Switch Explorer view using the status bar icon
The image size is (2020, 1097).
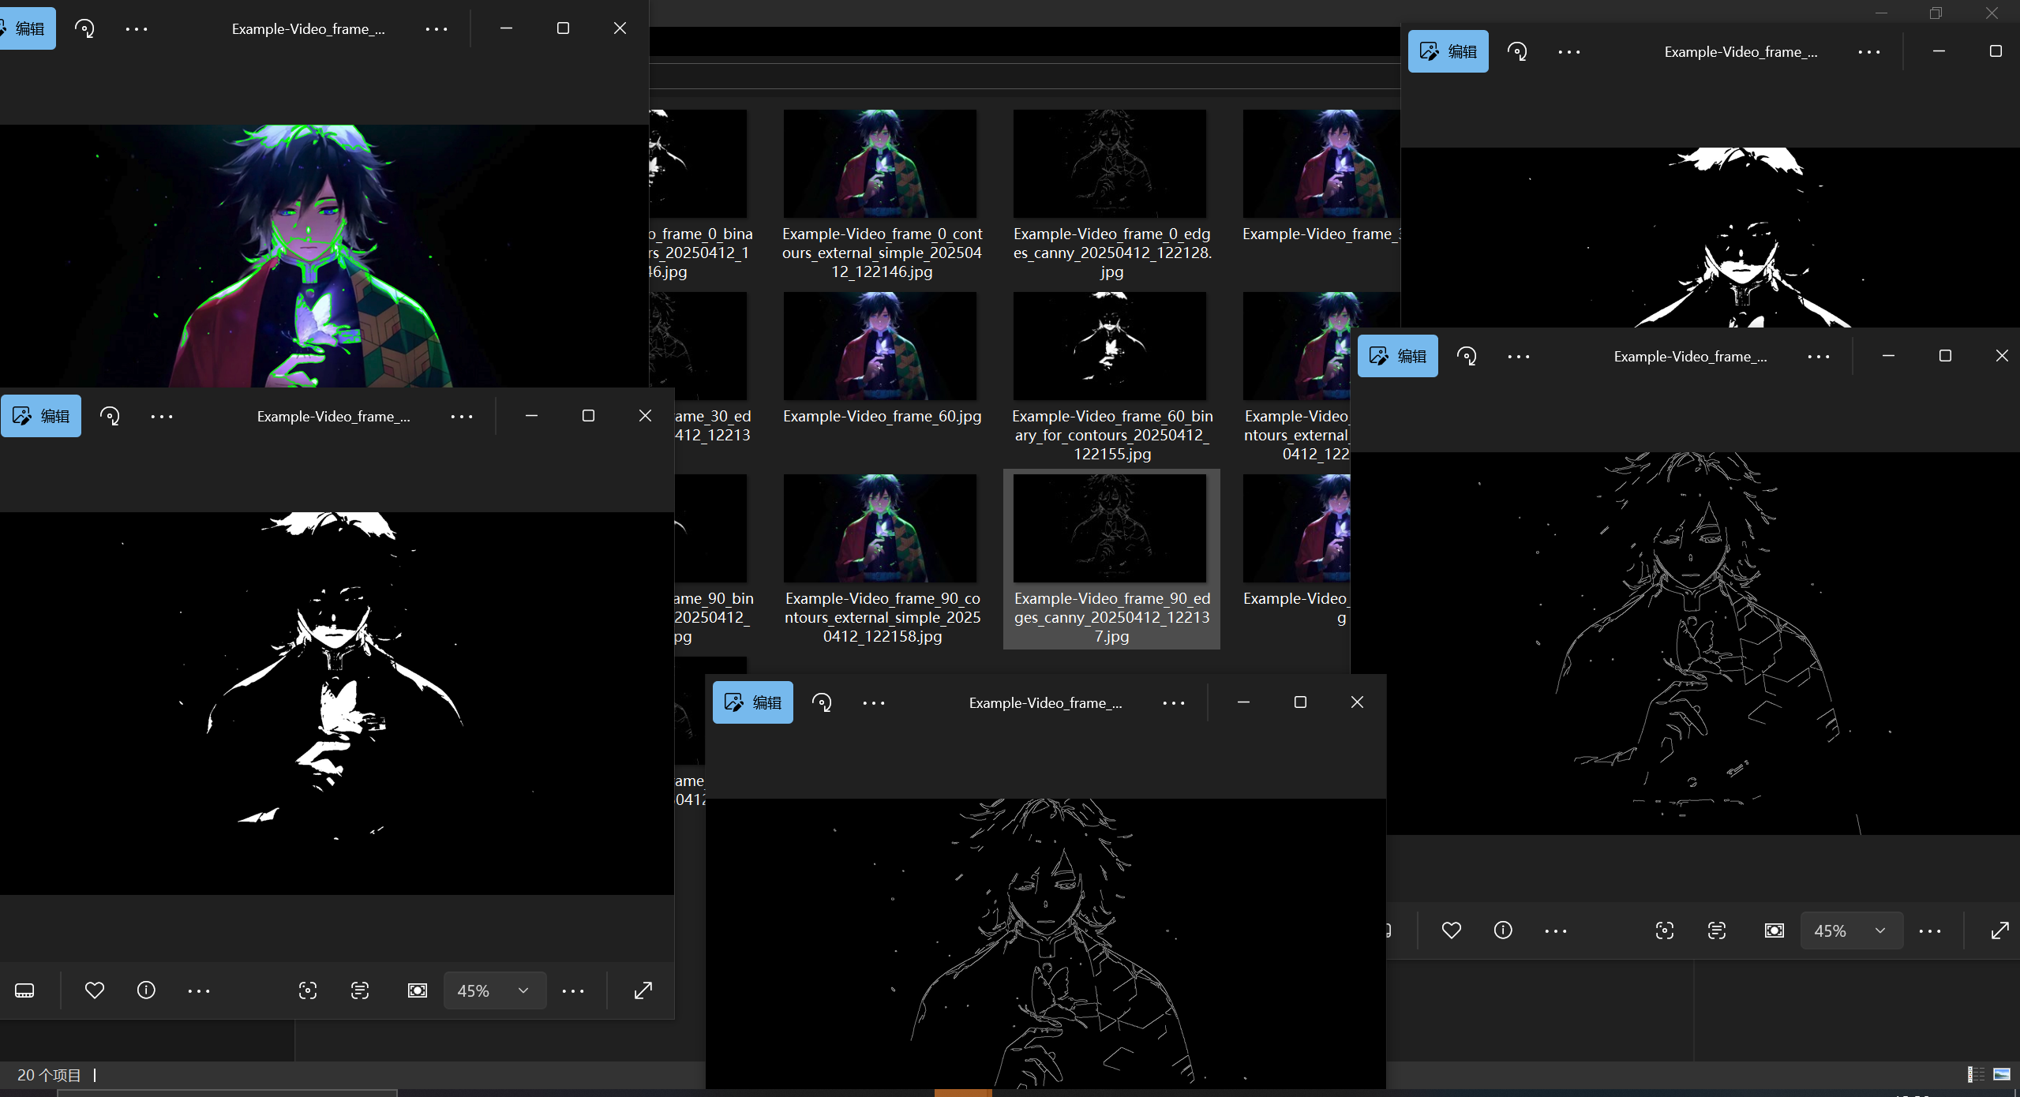1975,1074
